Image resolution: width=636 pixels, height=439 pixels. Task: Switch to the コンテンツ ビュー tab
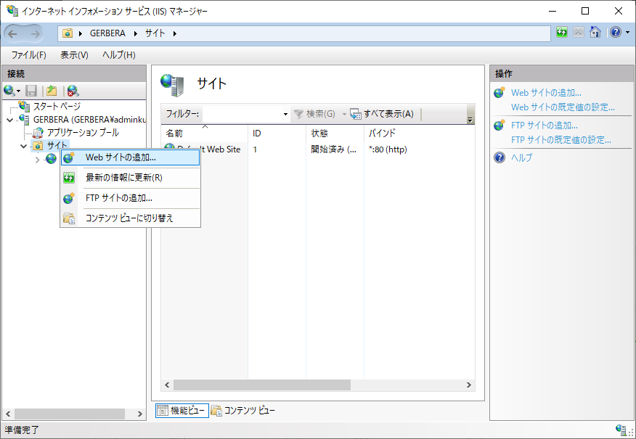click(x=242, y=411)
